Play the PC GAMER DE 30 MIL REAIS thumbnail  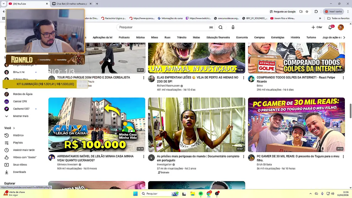[296, 125]
